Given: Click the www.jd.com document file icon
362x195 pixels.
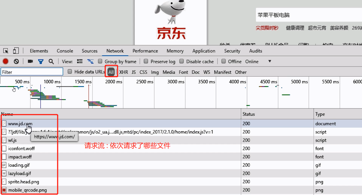Looking at the screenshot, I should (4, 124).
